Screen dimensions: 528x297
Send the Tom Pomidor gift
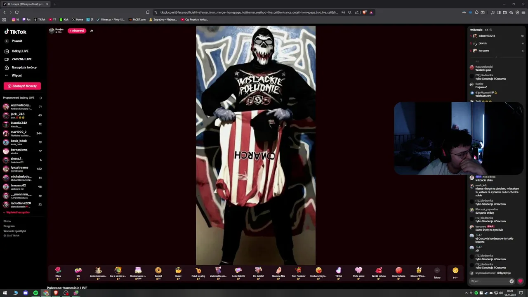(x=298, y=273)
